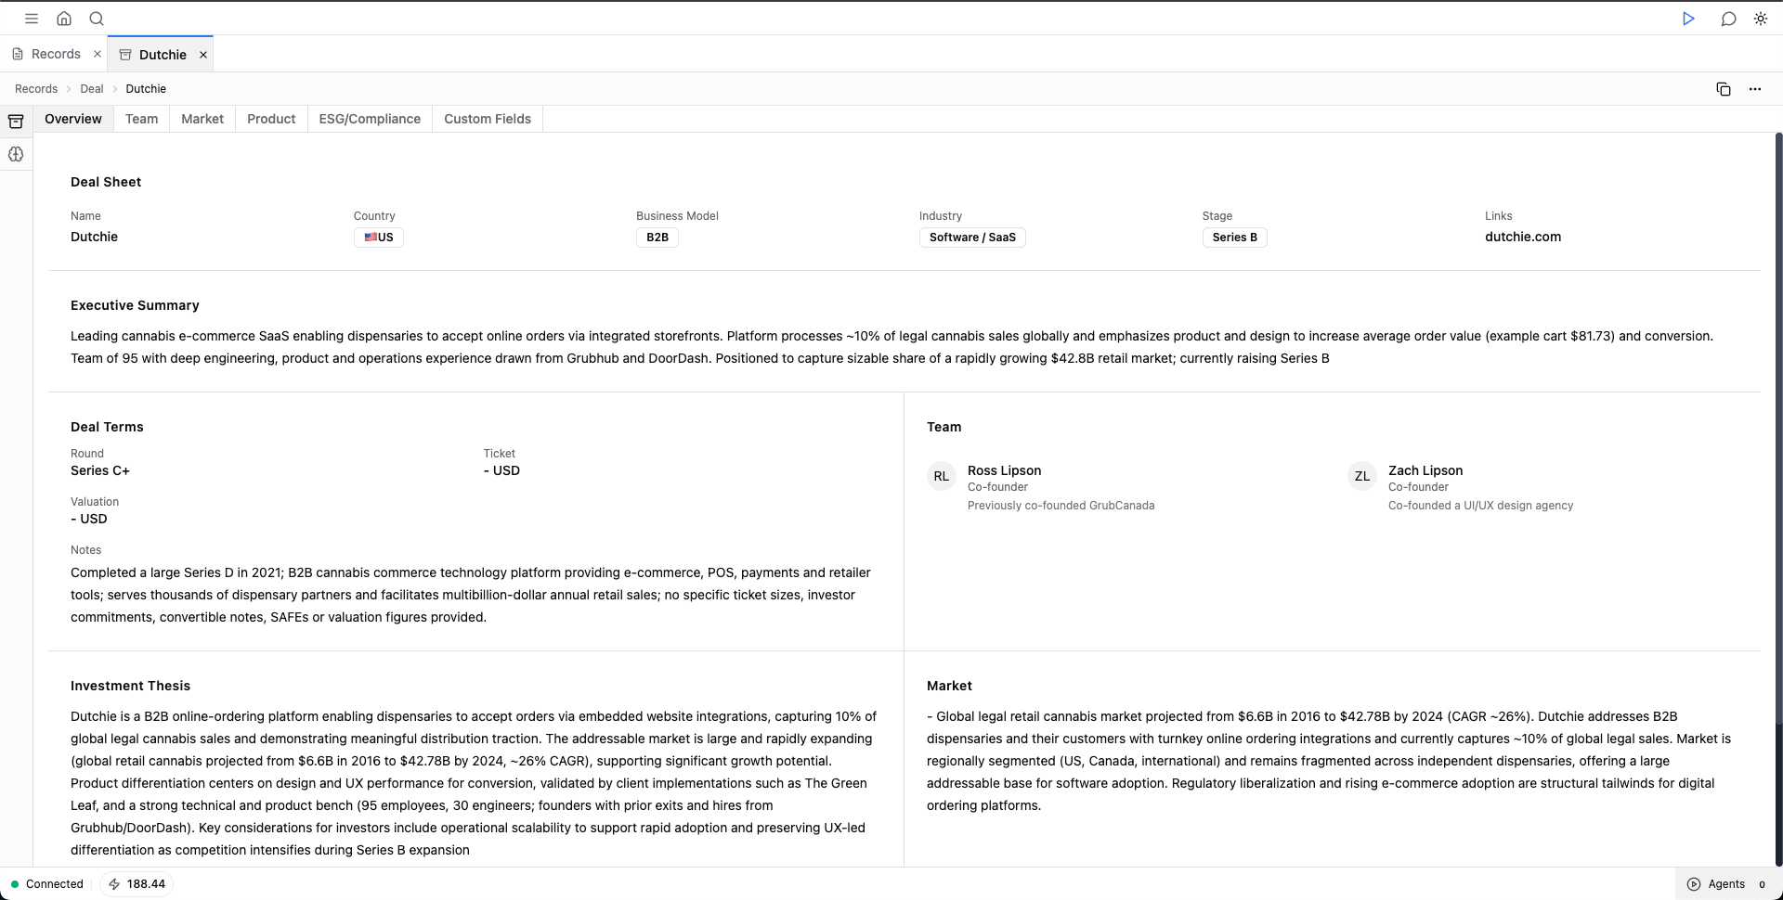
Task: Go to home via house icon
Action: point(64,19)
